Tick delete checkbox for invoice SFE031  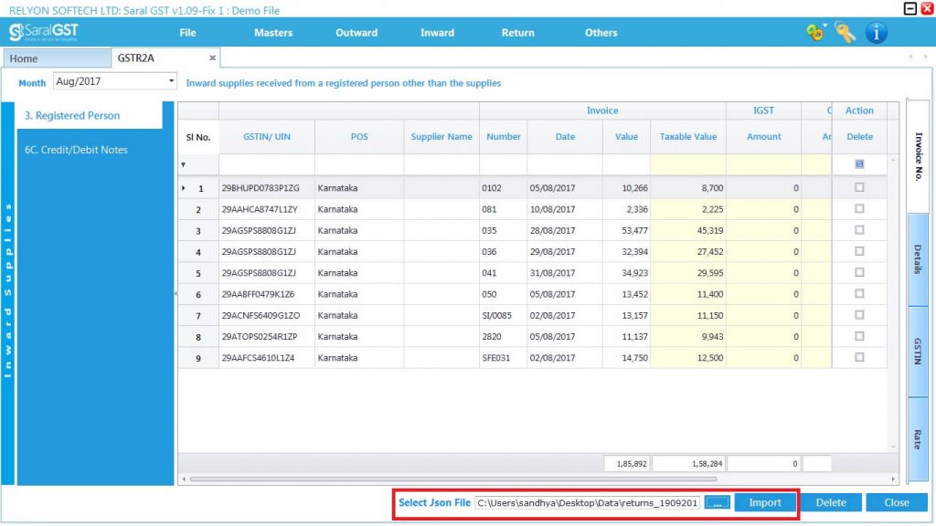pos(859,357)
